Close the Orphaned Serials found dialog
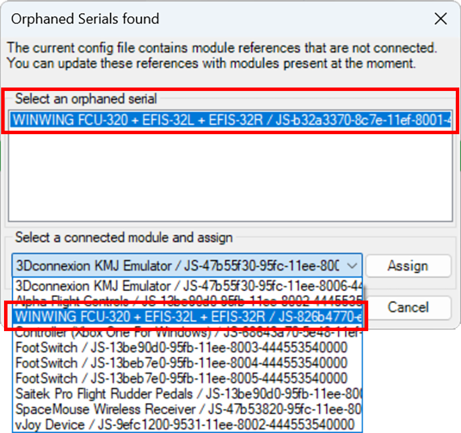Image resolution: width=461 pixels, height=433 pixels. coord(441,19)
